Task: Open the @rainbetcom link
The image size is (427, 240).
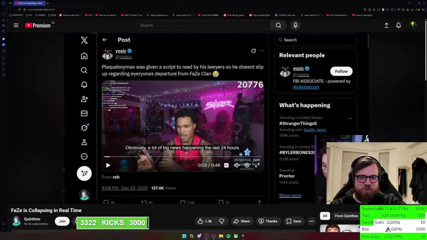Action: [x=306, y=87]
